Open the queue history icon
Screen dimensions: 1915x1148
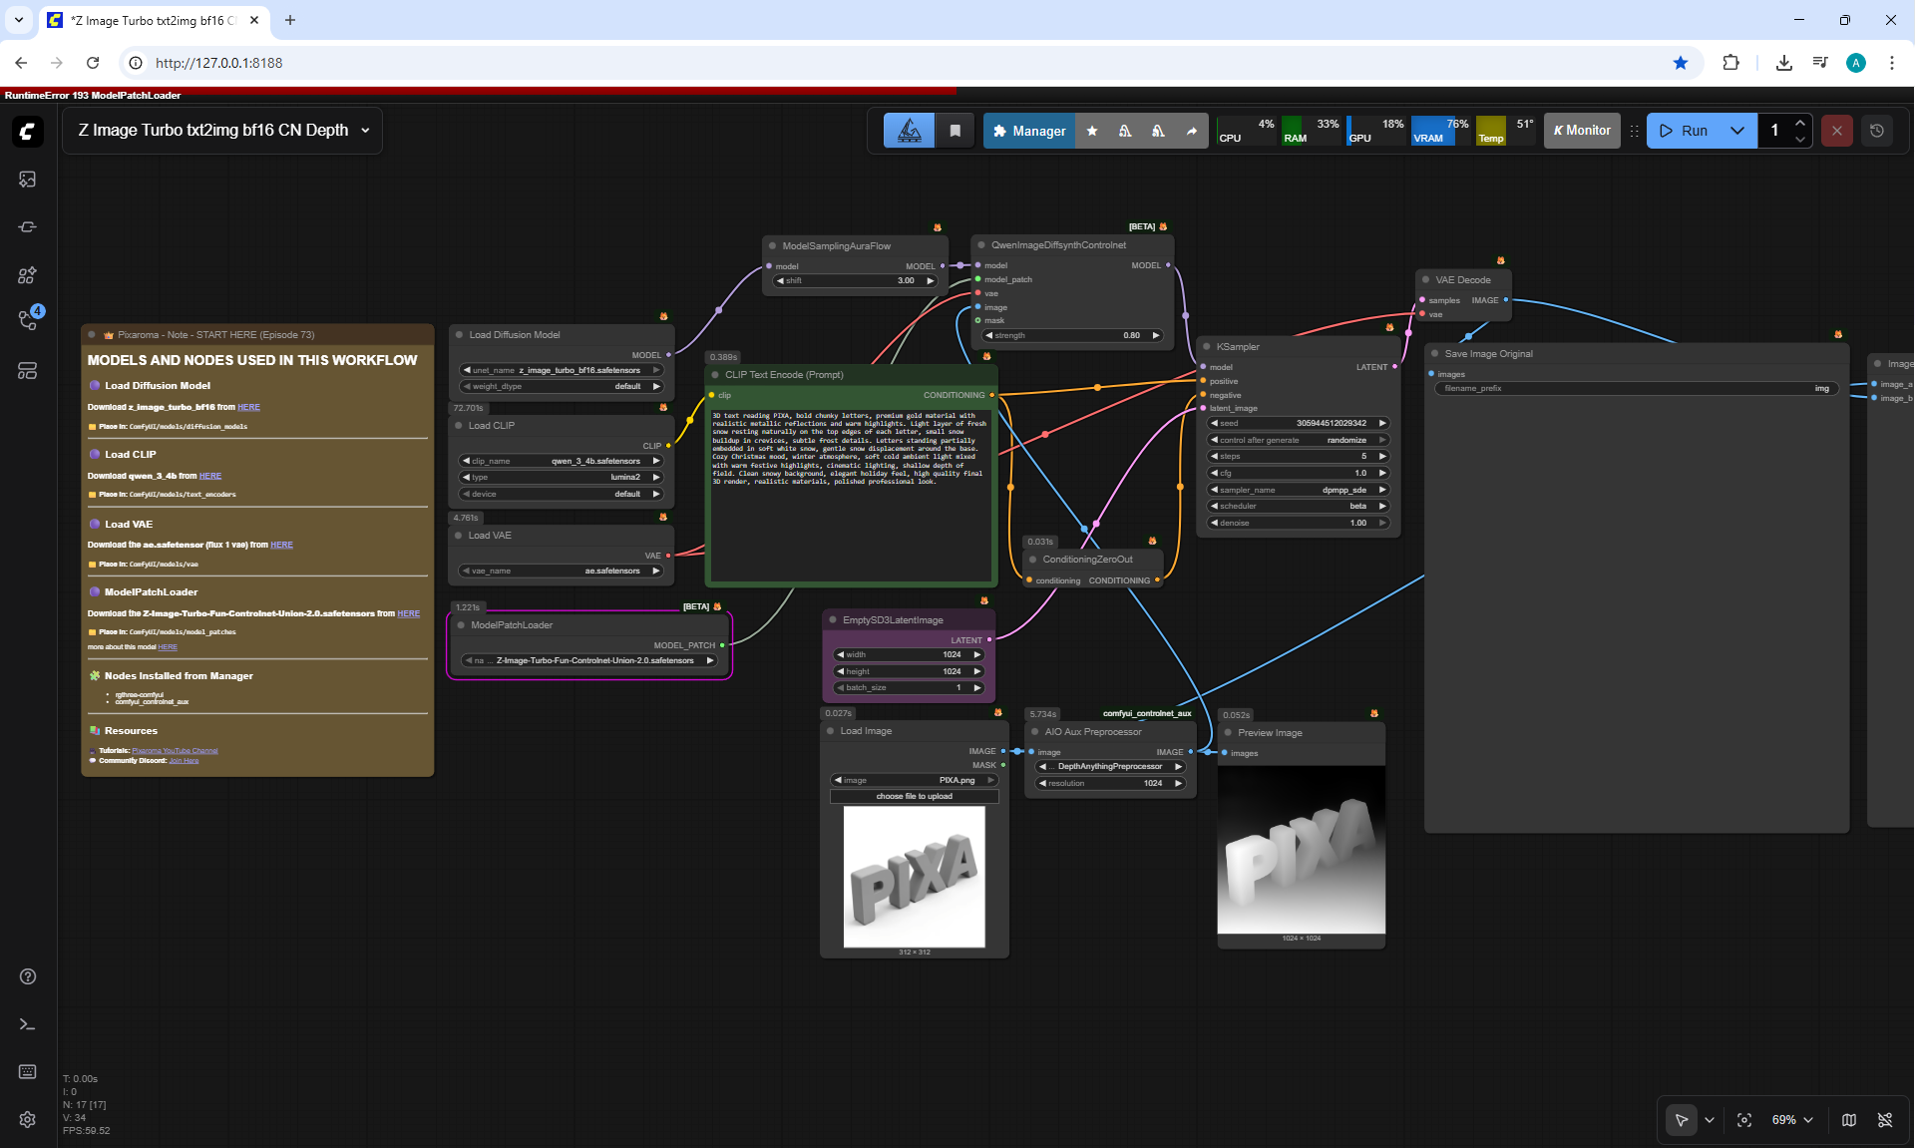[1877, 131]
